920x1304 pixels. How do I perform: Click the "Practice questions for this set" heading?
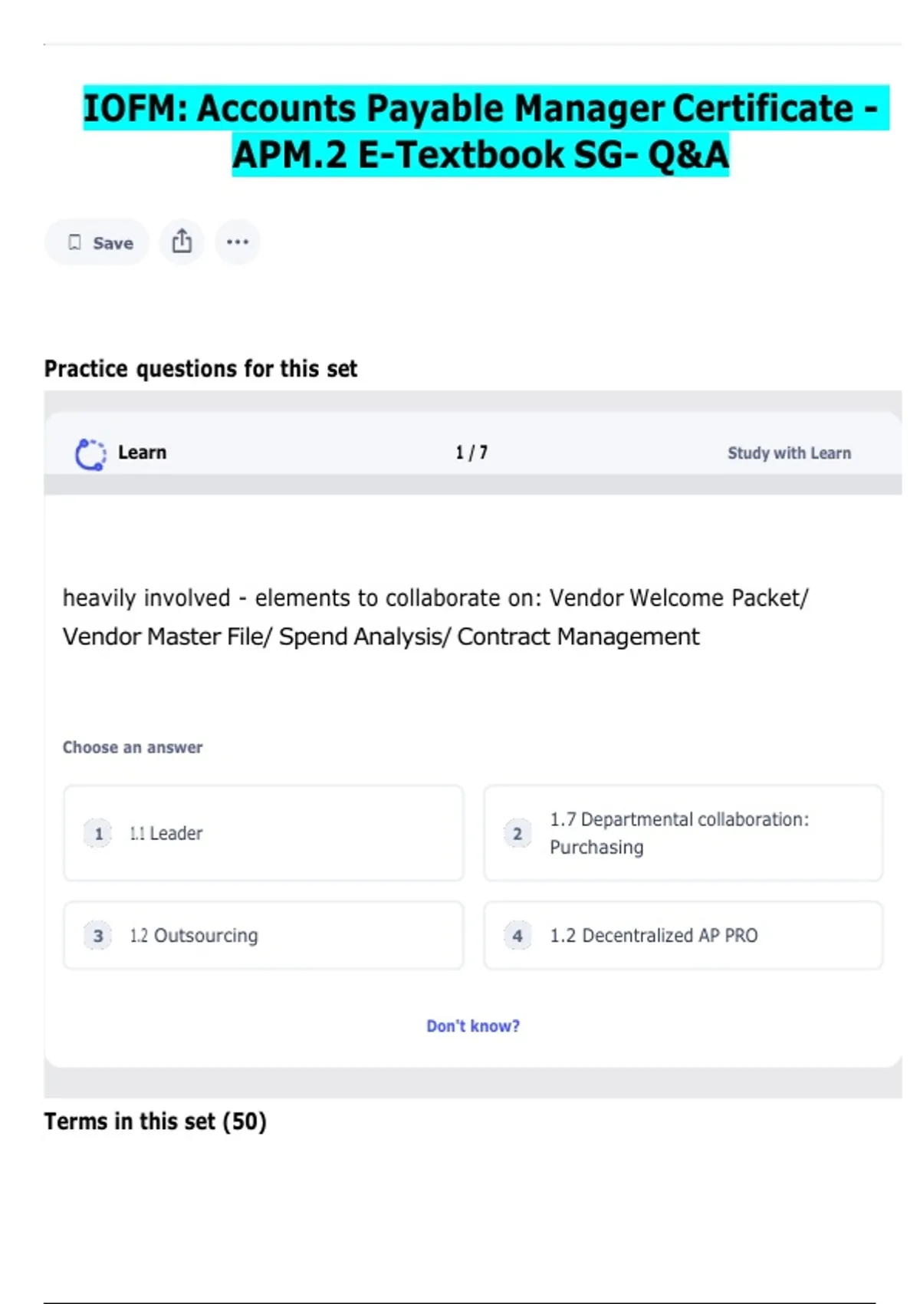click(x=201, y=369)
